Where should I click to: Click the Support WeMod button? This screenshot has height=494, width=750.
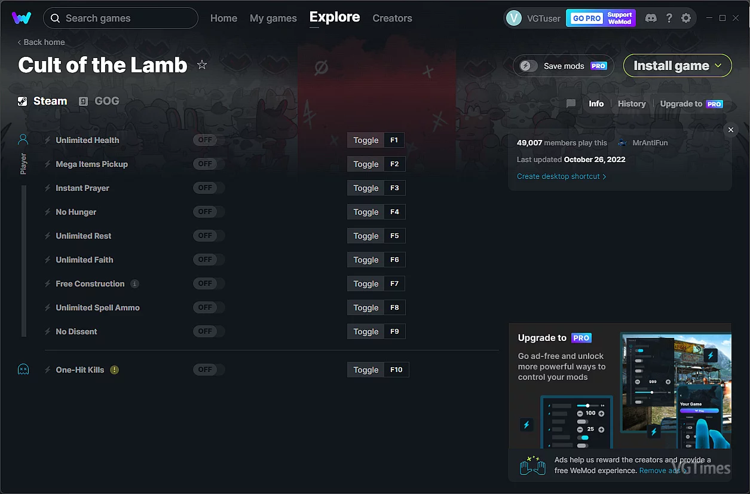[x=620, y=19]
